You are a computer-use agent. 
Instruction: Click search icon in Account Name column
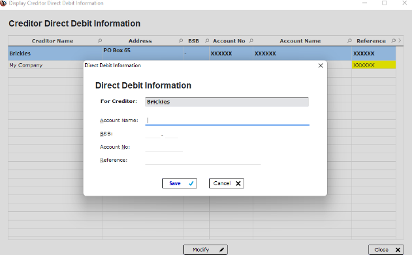tap(349, 41)
